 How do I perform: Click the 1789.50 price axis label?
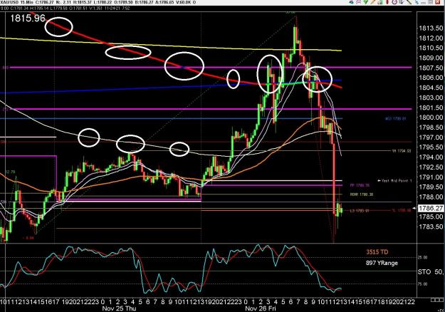[431, 187]
